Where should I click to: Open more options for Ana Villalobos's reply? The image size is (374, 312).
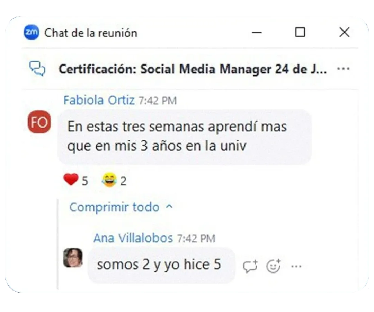(x=296, y=266)
